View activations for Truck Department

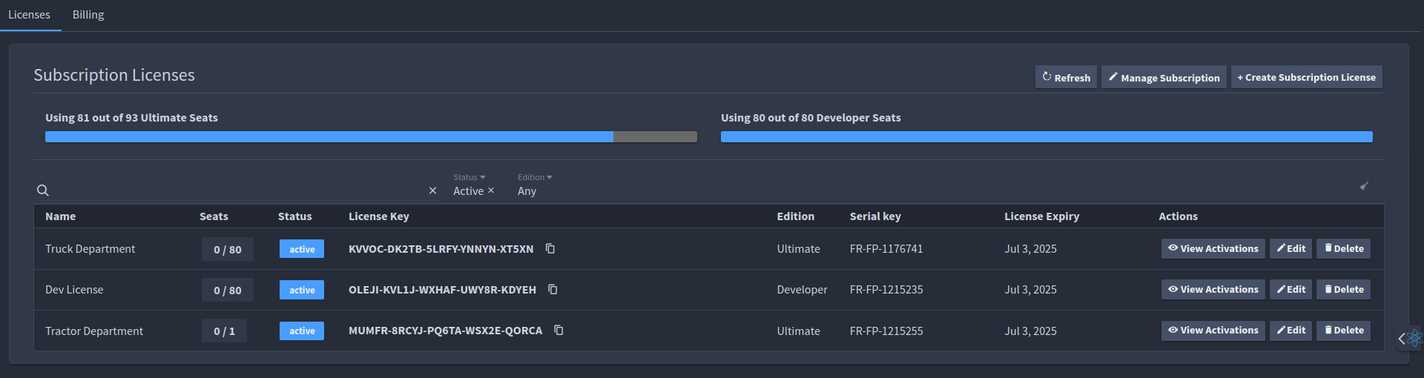pos(1213,248)
